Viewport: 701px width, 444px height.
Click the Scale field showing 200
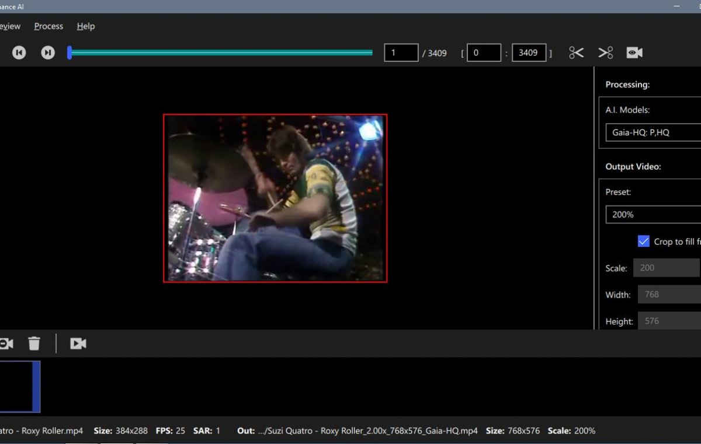667,268
